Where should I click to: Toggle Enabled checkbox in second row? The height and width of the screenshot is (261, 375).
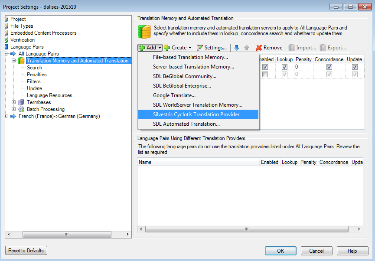click(265, 75)
